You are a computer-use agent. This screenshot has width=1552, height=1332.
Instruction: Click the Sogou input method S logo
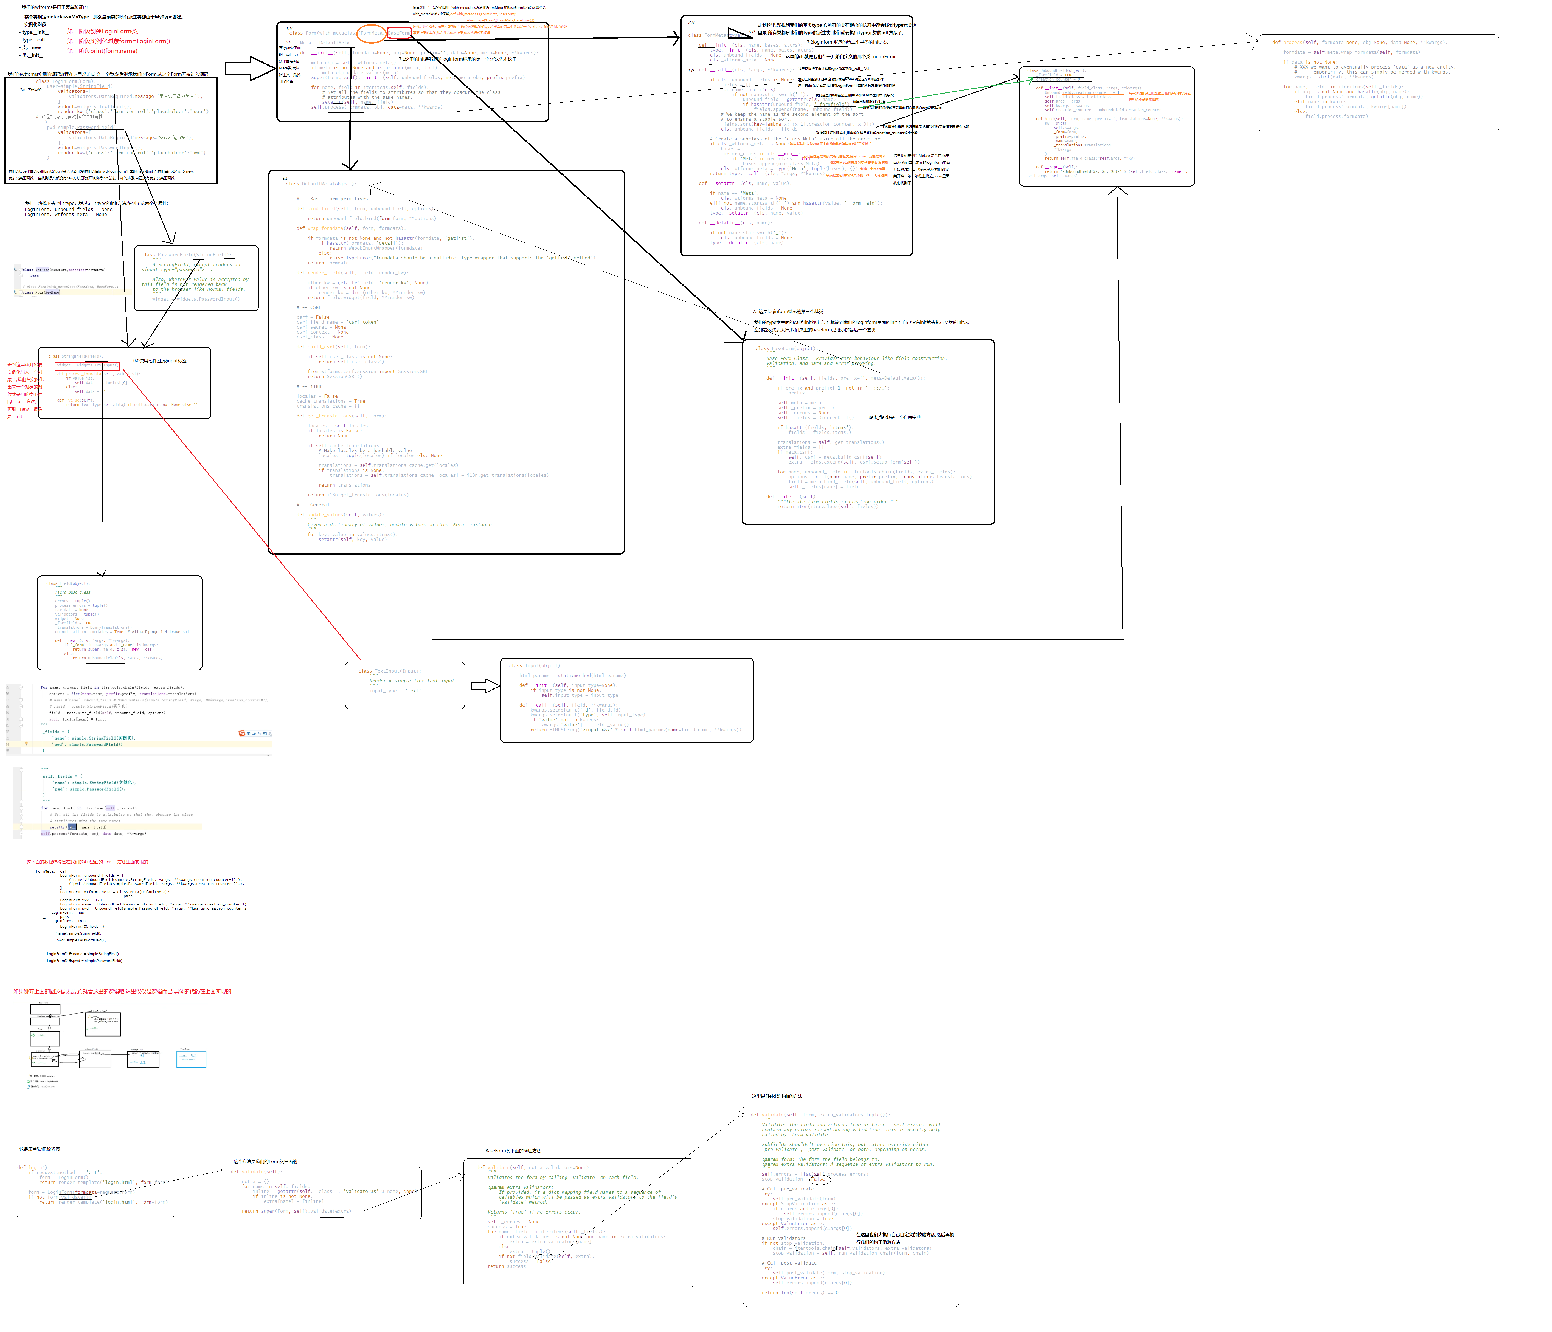pos(242,733)
